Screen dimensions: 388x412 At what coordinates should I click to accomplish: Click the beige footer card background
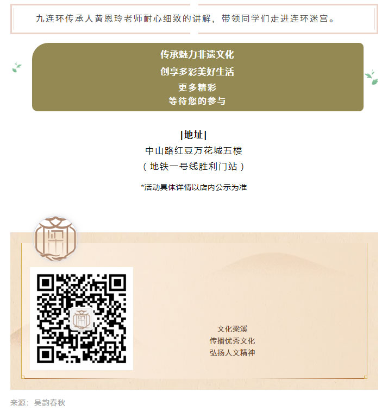[x=194, y=311]
